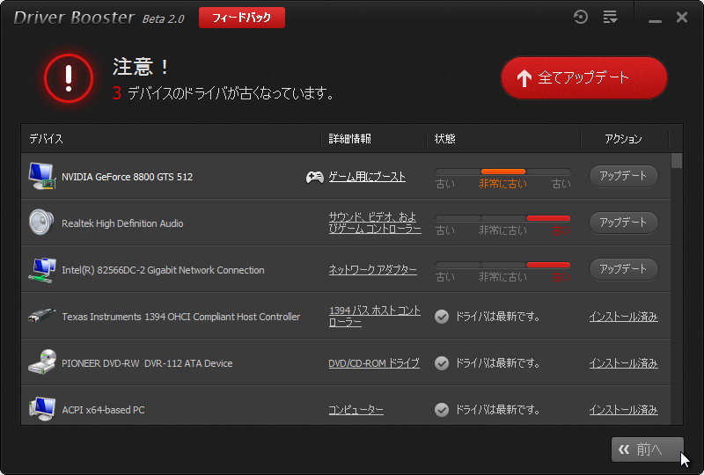Click ドライバは最新です text in PIONEER row
The width and height of the screenshot is (704, 475).
click(497, 363)
